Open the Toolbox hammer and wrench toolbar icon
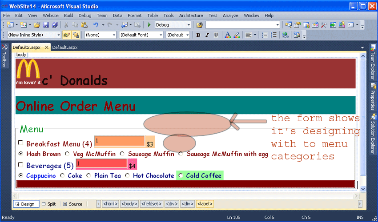This screenshot has height=222, width=378. (x=324, y=25)
